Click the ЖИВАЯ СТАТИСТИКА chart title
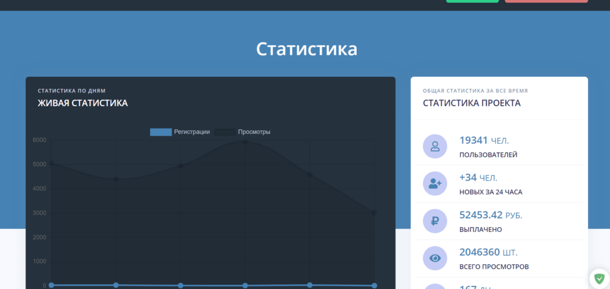Image resolution: width=610 pixels, height=289 pixels. 82,103
